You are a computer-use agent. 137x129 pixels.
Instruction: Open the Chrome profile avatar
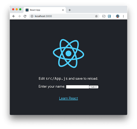(117, 16)
